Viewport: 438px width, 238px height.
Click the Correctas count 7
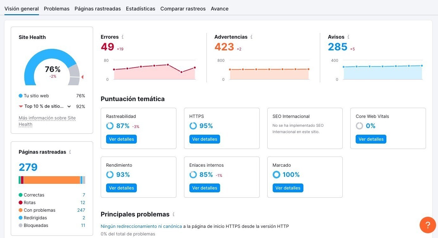(84, 195)
